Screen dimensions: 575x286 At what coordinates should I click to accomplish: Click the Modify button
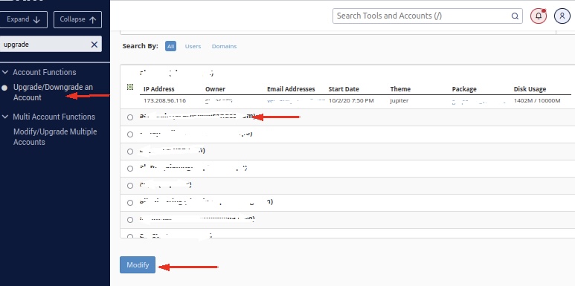coord(138,264)
